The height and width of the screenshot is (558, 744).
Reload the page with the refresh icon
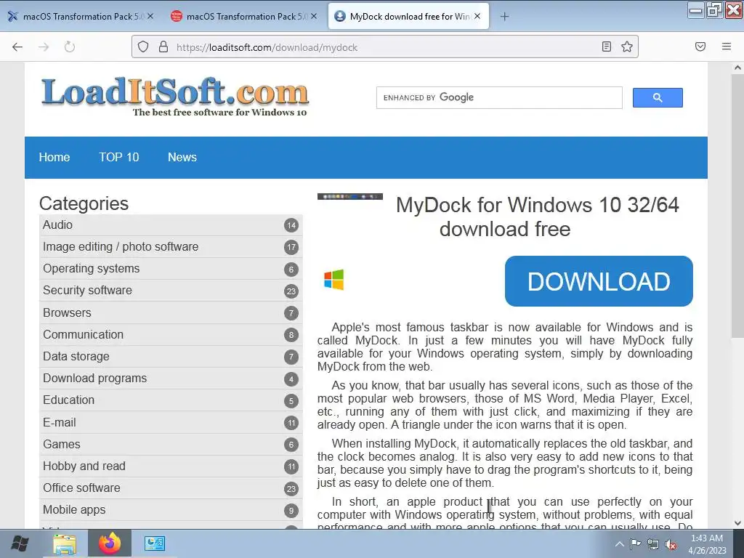tap(70, 46)
